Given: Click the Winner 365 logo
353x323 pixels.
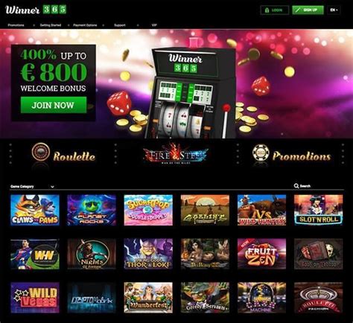Looking at the screenshot, I should [x=36, y=10].
